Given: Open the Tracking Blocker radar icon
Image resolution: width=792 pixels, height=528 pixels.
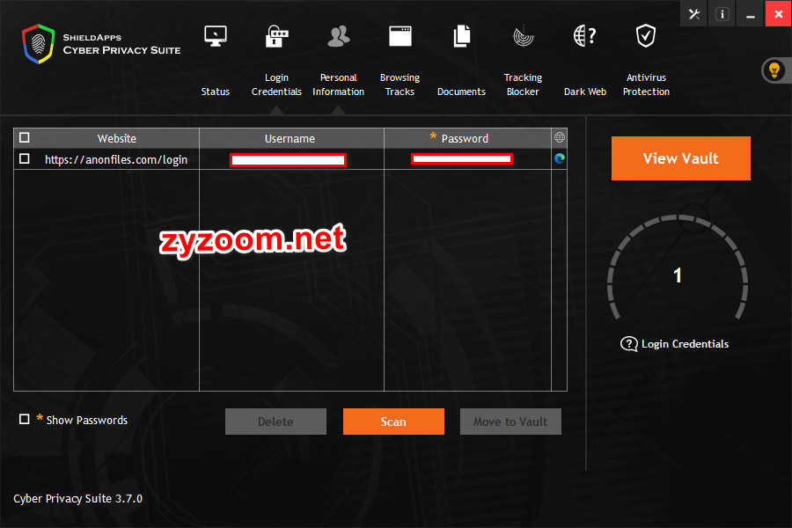Looking at the screenshot, I should click(524, 36).
